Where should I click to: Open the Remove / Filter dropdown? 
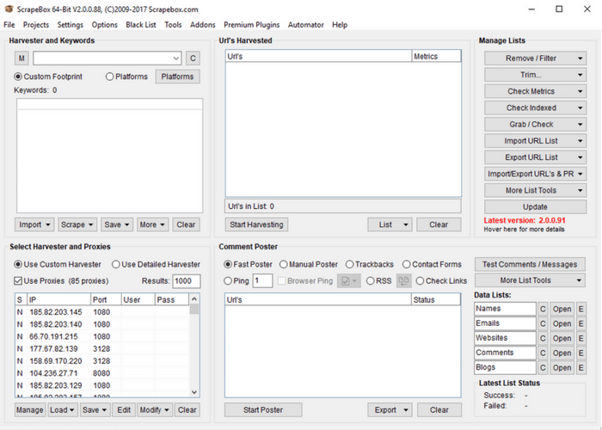[535, 58]
